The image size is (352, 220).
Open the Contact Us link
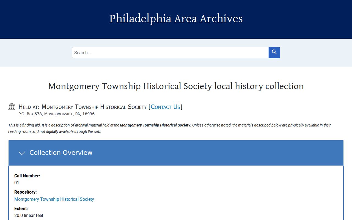pyautogui.click(x=165, y=107)
